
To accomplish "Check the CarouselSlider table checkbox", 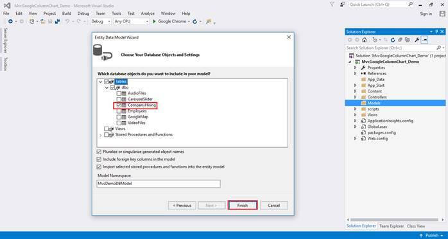I will coord(119,99).
